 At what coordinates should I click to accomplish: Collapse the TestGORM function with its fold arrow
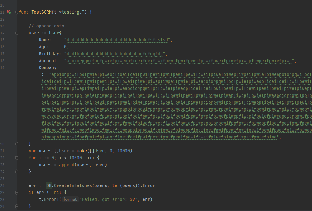click(17, 12)
